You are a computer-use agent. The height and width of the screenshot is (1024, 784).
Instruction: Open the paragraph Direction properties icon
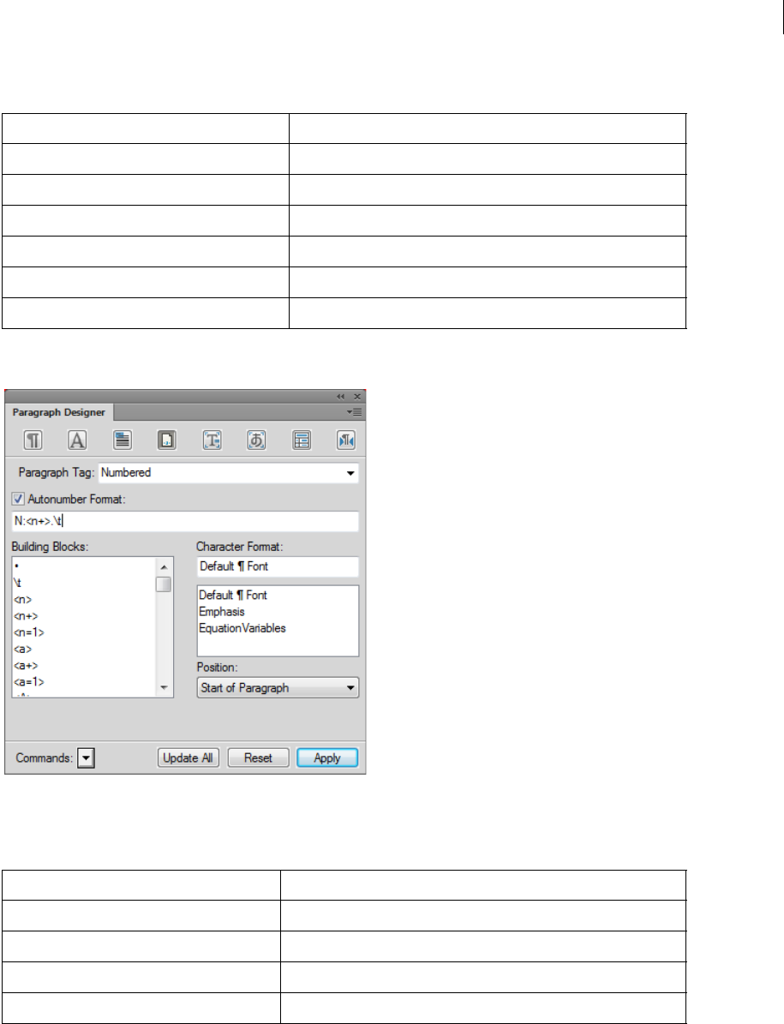coord(346,440)
